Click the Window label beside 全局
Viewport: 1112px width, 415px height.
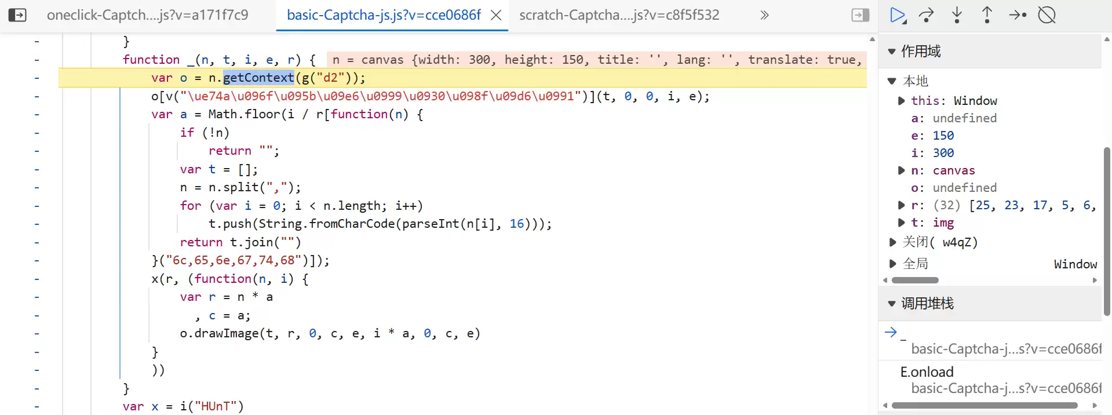(1075, 264)
